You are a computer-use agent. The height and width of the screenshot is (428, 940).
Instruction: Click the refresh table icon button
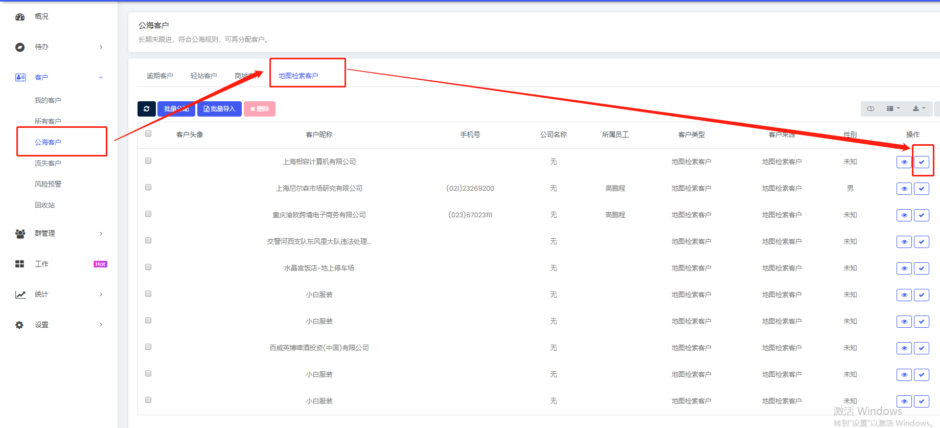(x=146, y=109)
